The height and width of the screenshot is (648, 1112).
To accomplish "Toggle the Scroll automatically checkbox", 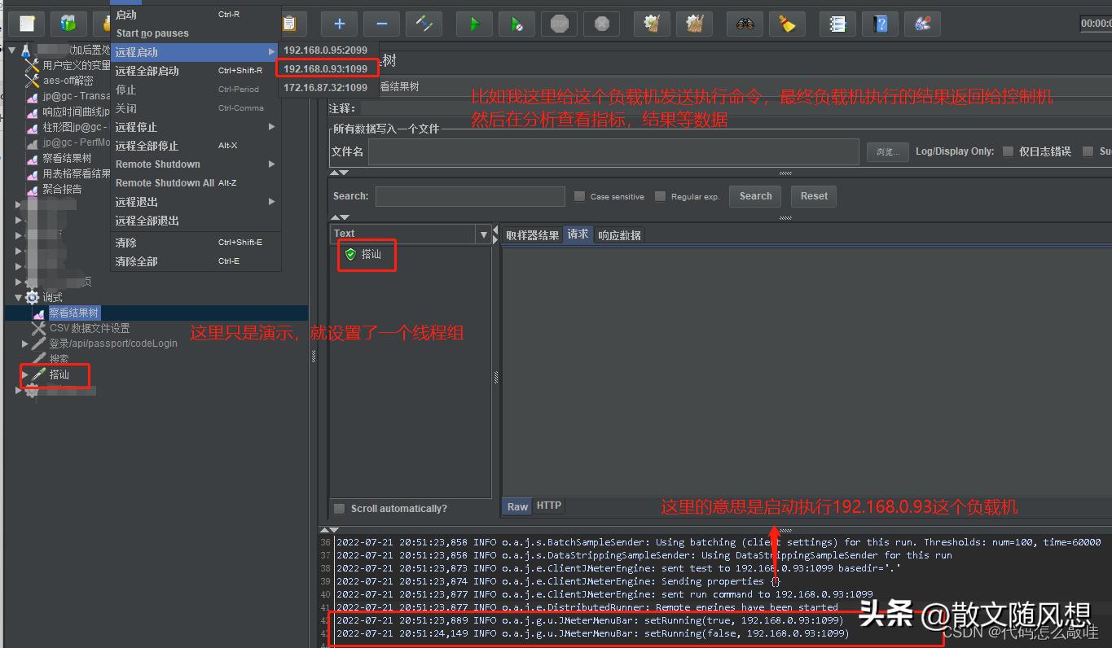I will coord(339,508).
